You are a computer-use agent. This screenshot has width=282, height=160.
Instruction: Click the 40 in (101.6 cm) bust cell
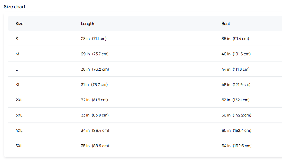[236, 54]
